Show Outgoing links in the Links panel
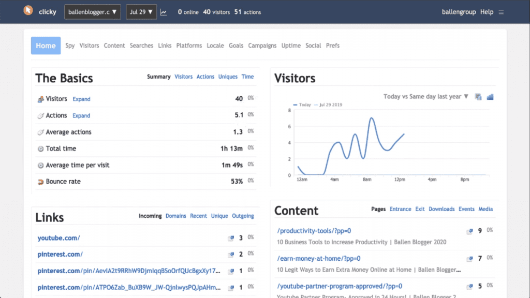Screen dimensions: 530x298 (x=243, y=216)
